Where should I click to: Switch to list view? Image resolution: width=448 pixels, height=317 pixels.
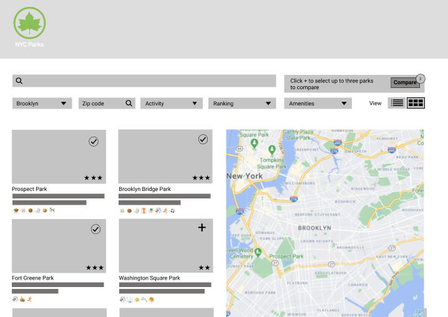point(397,103)
